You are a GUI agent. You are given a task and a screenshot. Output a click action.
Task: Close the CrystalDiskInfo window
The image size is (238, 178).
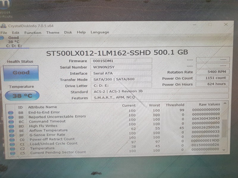tap(226, 24)
